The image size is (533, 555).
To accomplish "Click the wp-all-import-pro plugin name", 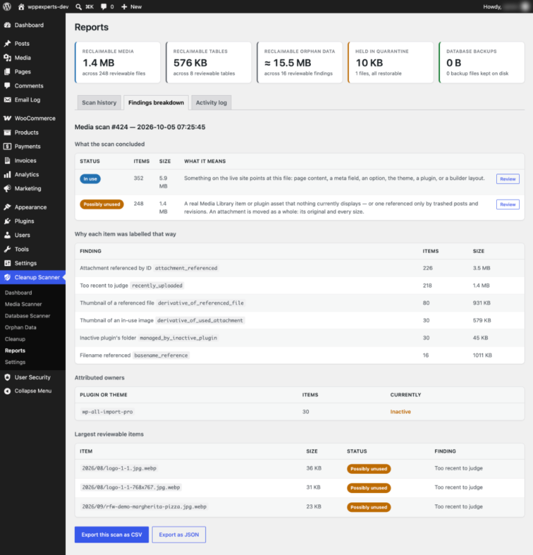I will (x=107, y=412).
